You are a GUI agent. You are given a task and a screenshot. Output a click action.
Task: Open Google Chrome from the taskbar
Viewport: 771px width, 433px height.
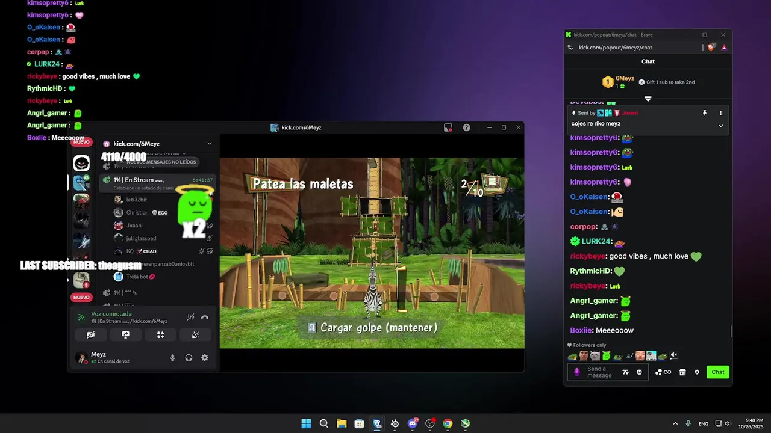tap(448, 423)
